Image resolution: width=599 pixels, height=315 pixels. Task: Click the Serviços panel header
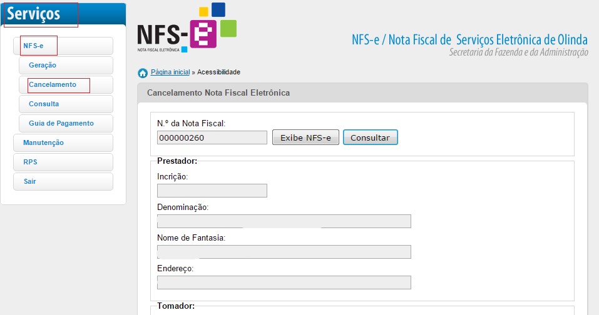coord(63,14)
